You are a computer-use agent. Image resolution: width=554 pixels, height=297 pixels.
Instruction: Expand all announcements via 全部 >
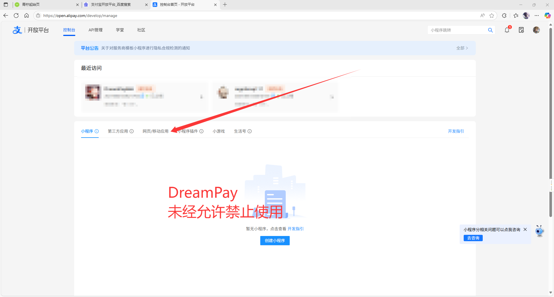(462, 48)
